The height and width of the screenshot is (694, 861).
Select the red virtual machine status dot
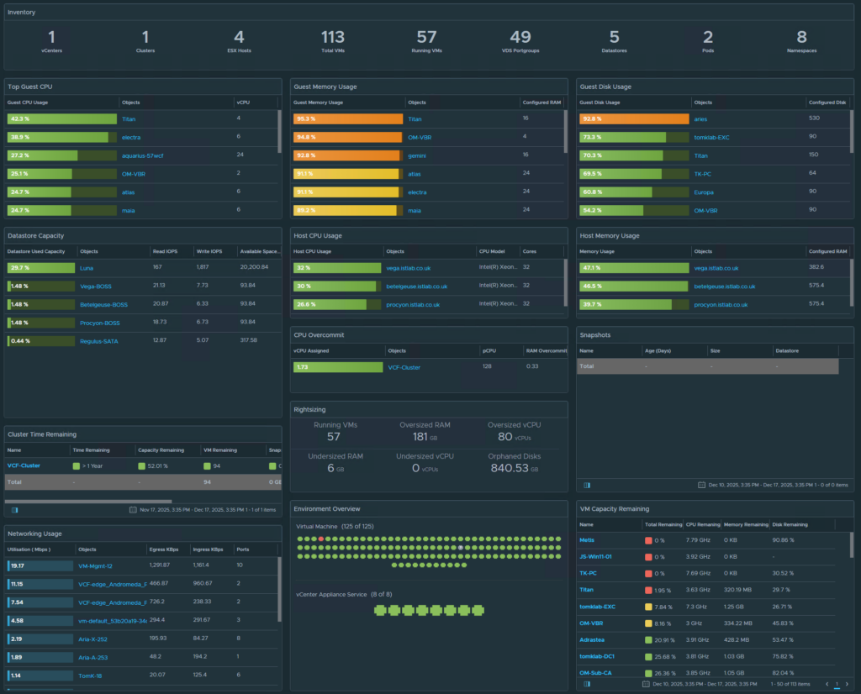pos(321,539)
